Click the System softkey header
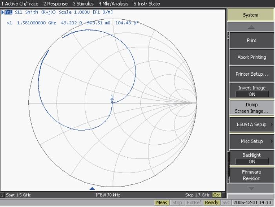Screen dimensions: 275x207 coord(250,15)
